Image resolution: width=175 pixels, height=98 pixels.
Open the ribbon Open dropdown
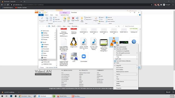pyautogui.click(x=101, y=17)
